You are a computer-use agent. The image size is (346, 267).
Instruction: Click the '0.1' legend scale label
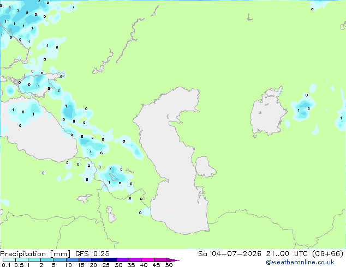[x=7, y=265]
